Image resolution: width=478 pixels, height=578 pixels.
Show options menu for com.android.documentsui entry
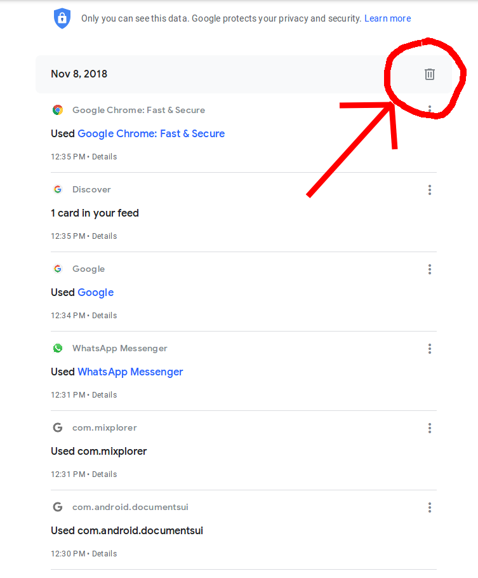[x=430, y=507]
